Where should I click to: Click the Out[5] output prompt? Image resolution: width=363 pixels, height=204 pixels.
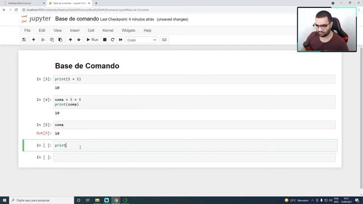point(44,133)
